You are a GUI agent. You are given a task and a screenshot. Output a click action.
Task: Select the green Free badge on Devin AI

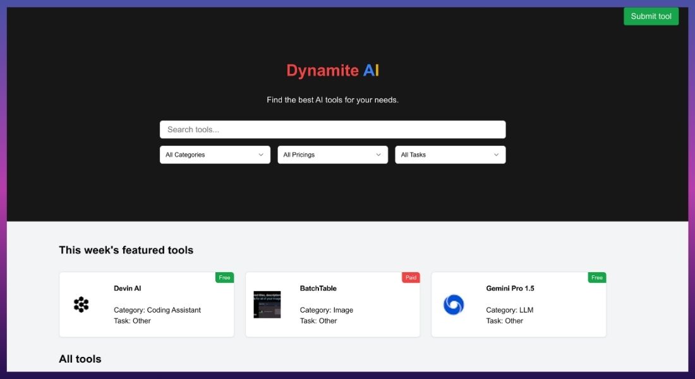[224, 277]
